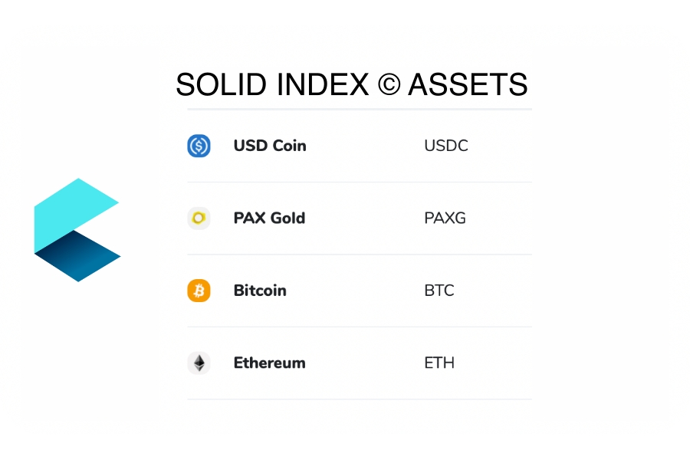Click the dark blue lower half of the logo

[x=78, y=257]
